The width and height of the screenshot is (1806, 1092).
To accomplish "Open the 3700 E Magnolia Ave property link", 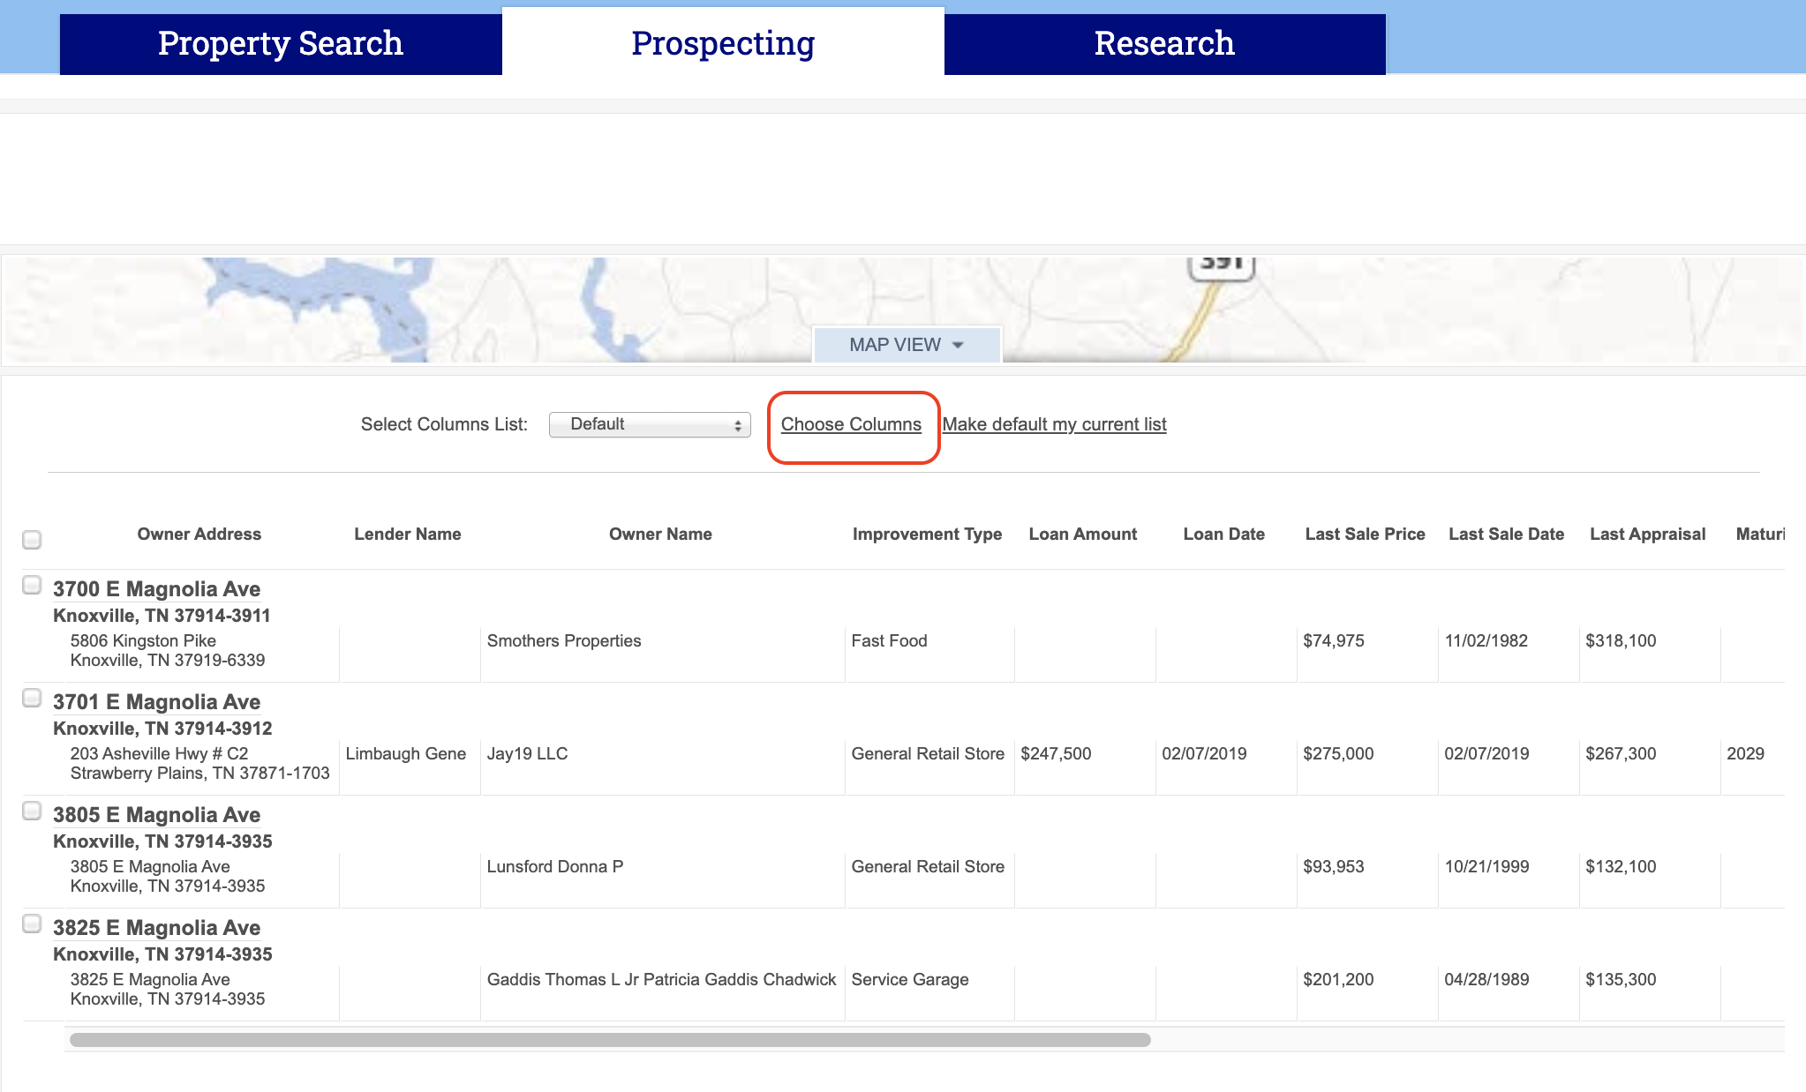I will click(156, 589).
